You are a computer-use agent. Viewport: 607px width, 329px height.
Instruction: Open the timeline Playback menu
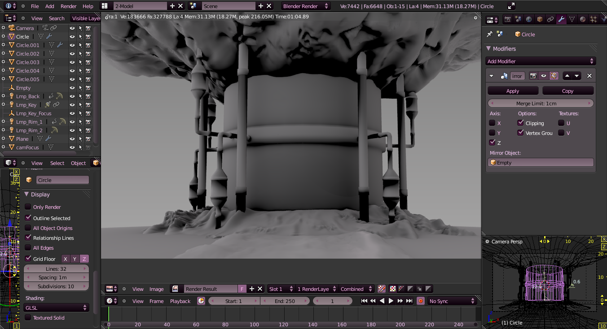(180, 301)
